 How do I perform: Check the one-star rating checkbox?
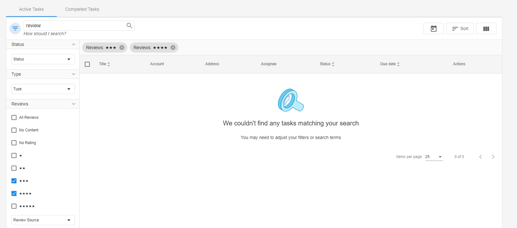coord(14,155)
